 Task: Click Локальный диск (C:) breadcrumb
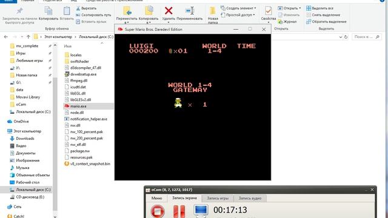(x=96, y=37)
